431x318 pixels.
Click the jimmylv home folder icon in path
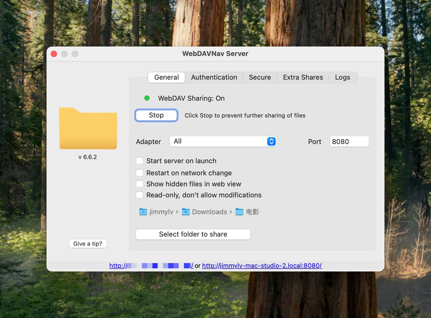(x=143, y=212)
